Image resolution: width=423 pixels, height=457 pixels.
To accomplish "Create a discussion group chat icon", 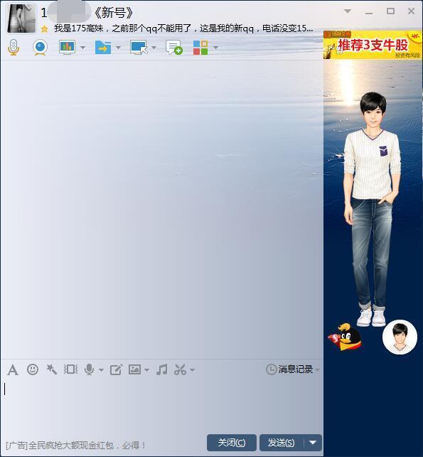I will tap(173, 47).
